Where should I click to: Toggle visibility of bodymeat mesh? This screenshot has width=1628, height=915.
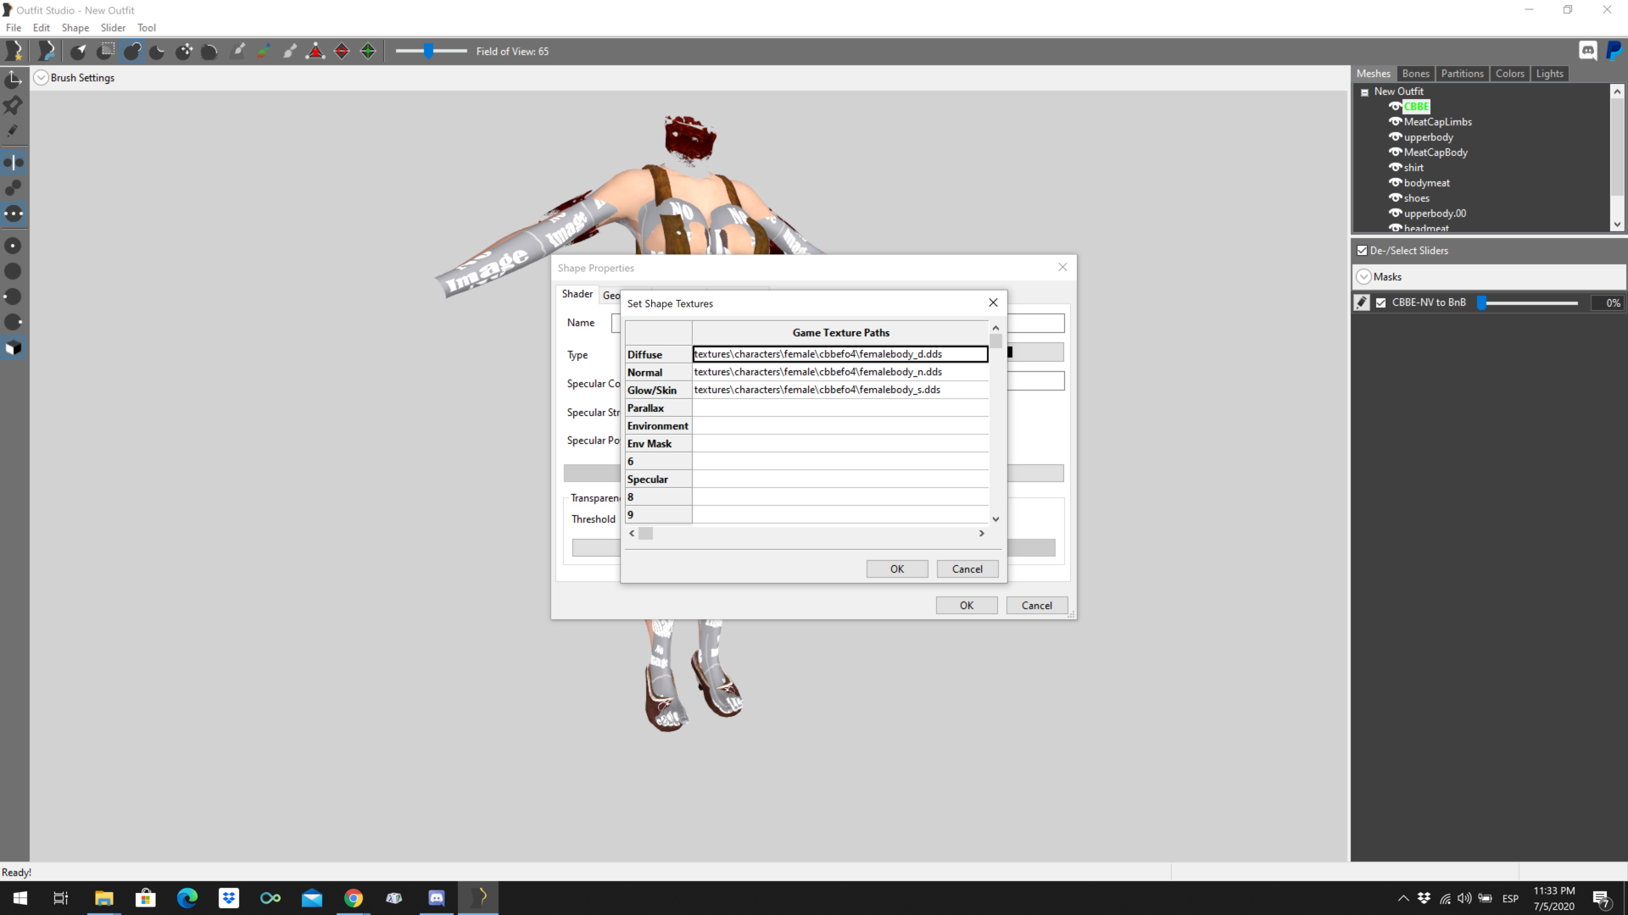coord(1395,182)
